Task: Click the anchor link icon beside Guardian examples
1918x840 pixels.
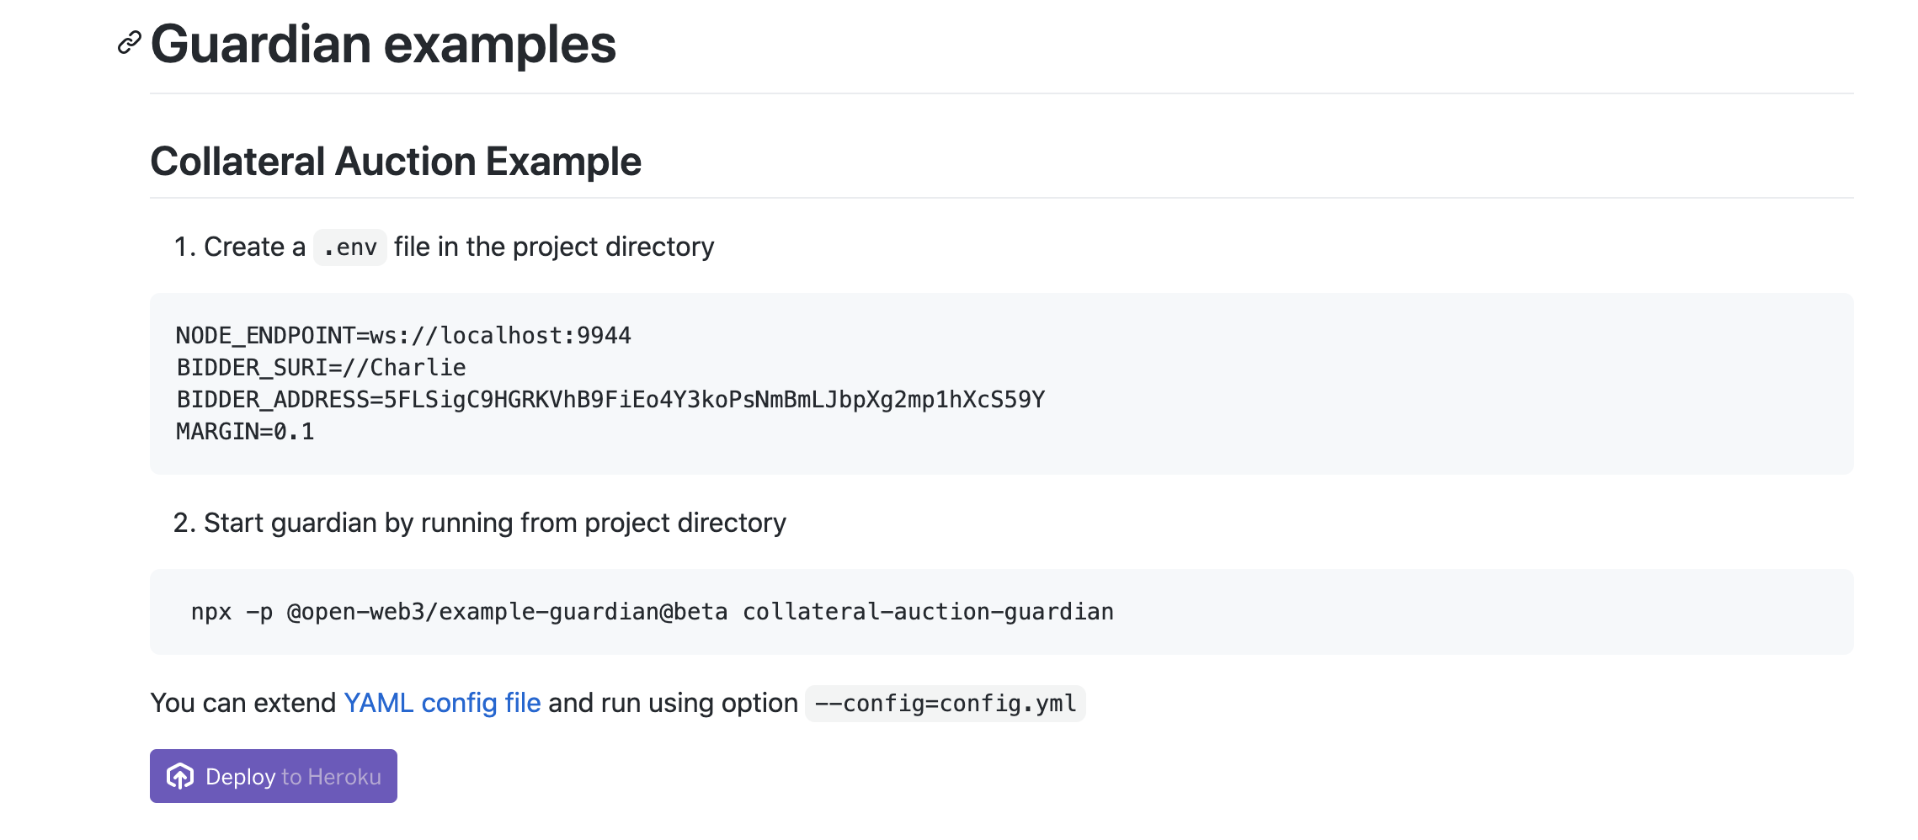Action: (x=129, y=43)
